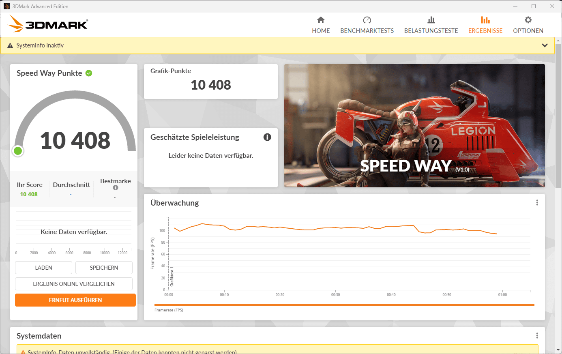Click the scrollbar up arrow
The width and height of the screenshot is (562, 354).
point(558,40)
